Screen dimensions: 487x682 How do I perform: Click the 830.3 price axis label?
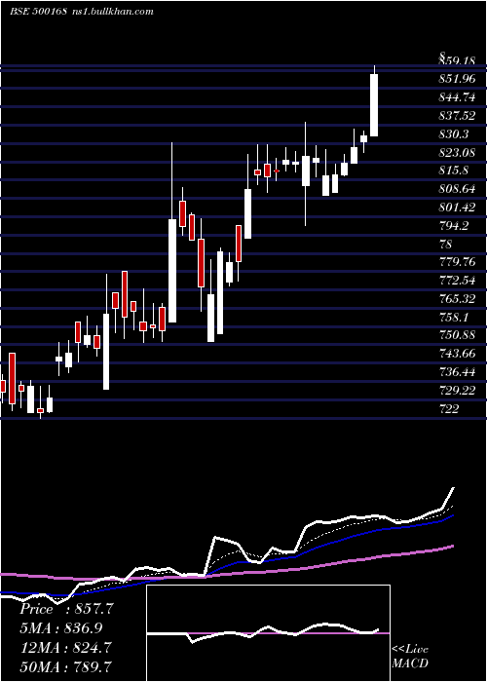pyautogui.click(x=454, y=134)
